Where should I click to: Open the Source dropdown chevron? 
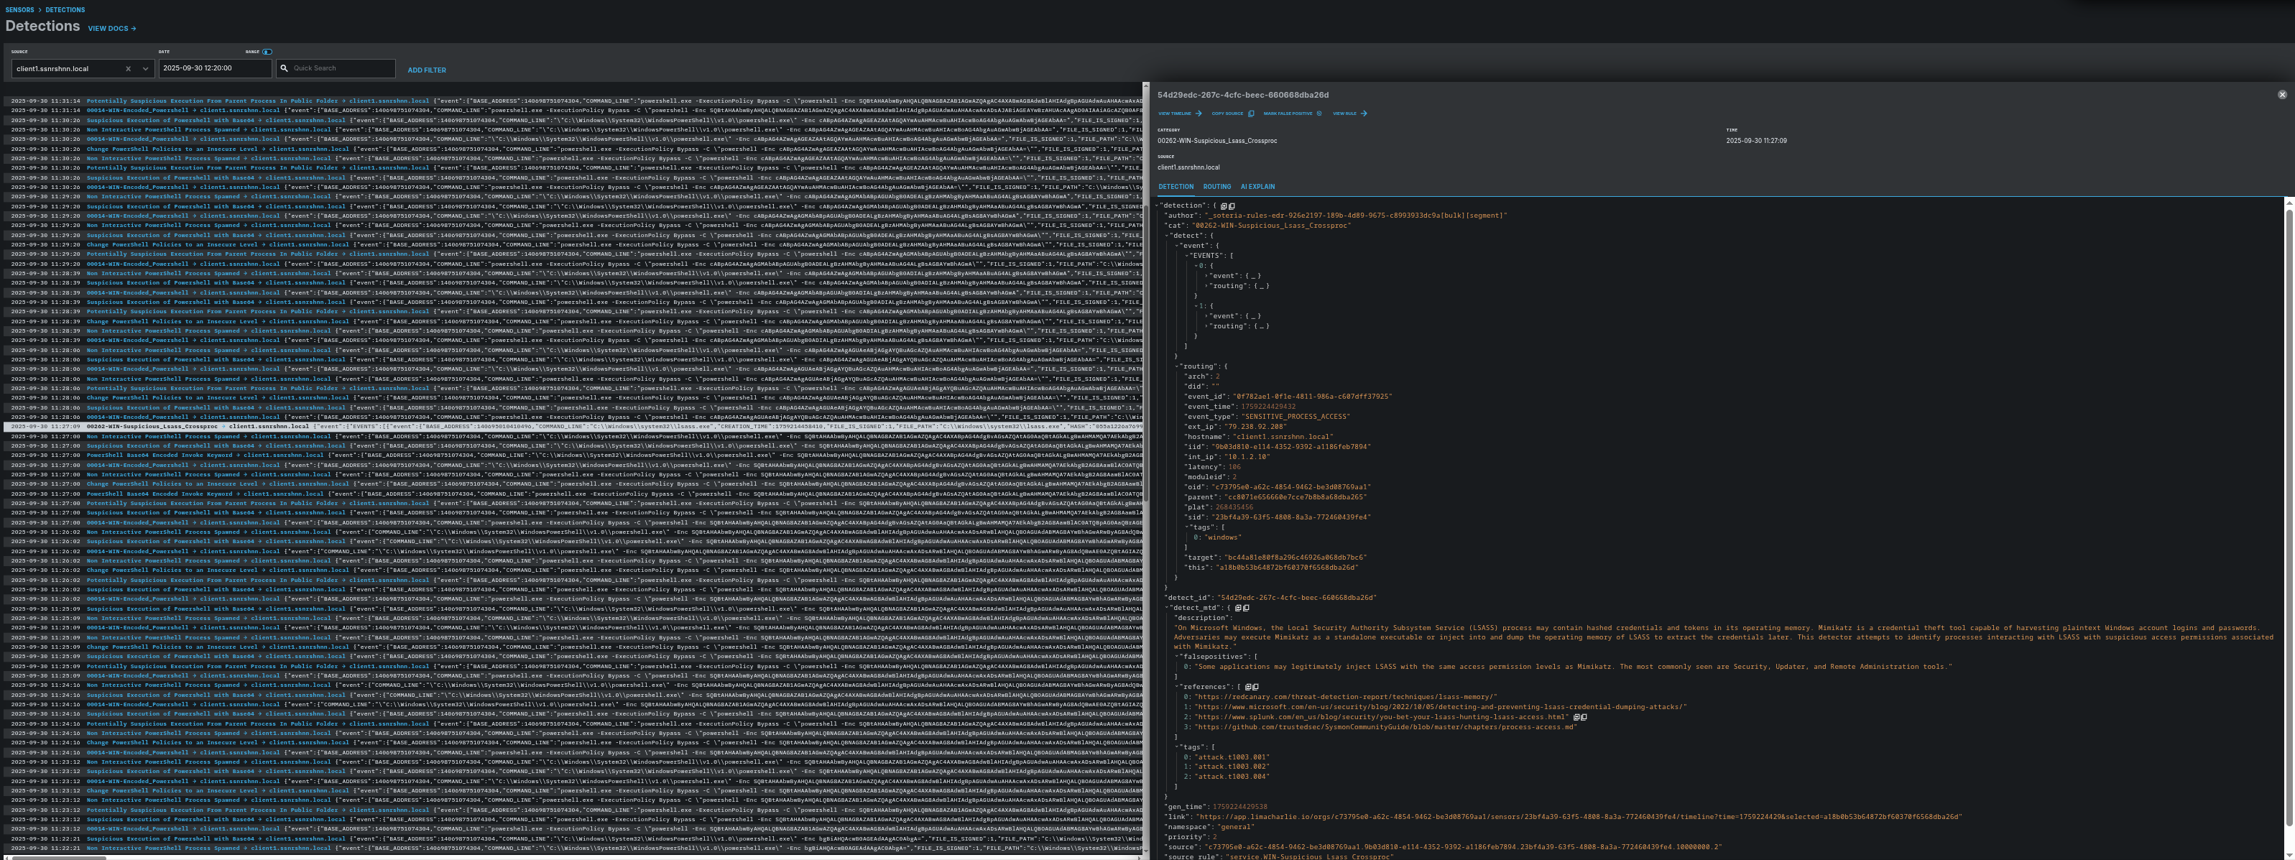[x=145, y=69]
